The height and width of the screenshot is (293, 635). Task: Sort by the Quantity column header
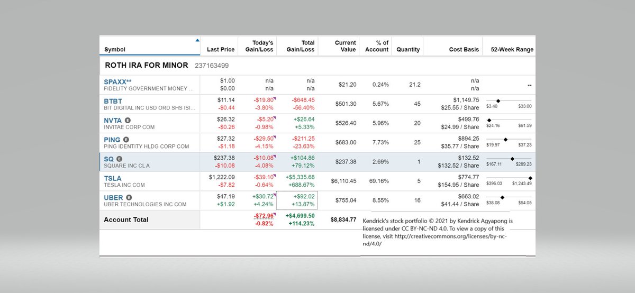point(408,50)
